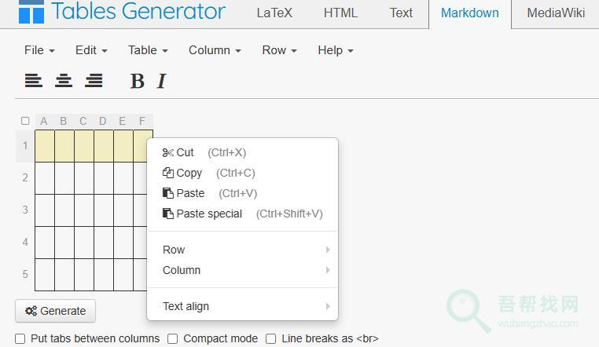Open the Table dropdown menu
Image resolution: width=599 pixels, height=347 pixels.
tap(148, 50)
